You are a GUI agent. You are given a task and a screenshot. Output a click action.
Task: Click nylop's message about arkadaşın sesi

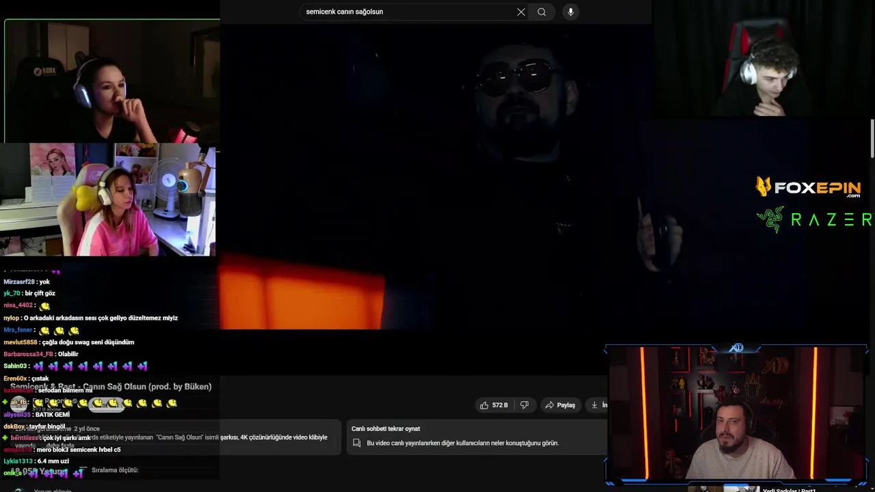(100, 318)
